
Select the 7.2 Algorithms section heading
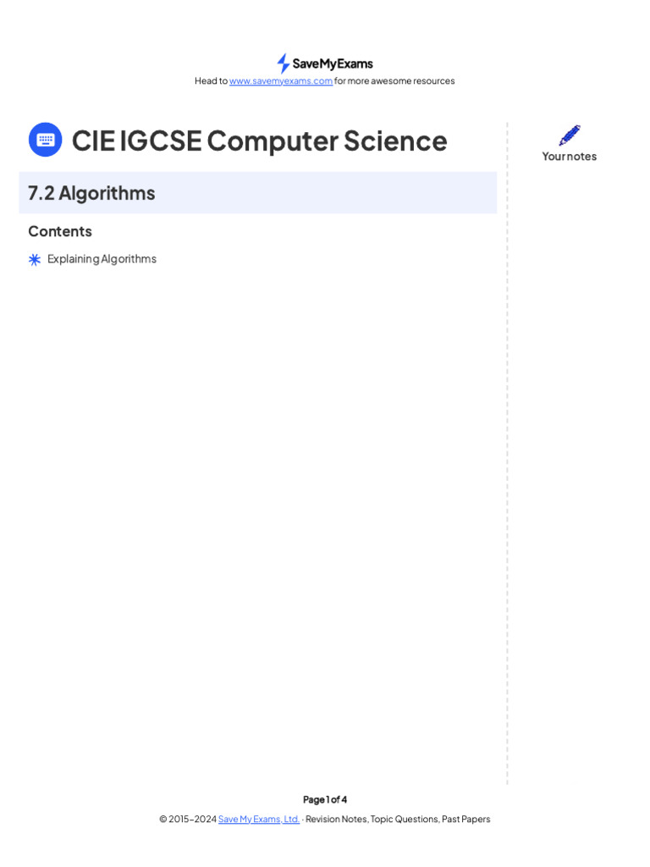(x=91, y=193)
